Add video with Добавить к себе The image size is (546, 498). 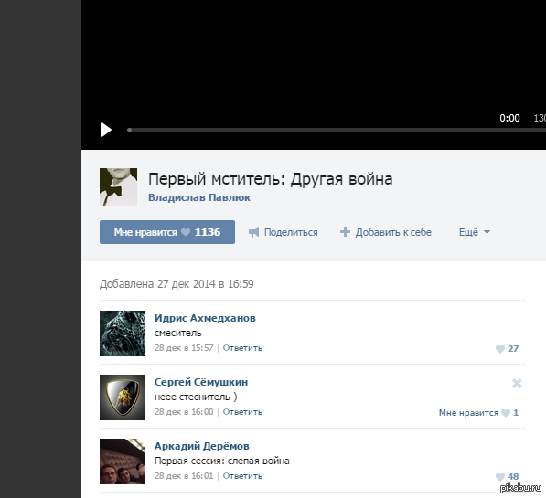[x=393, y=232]
